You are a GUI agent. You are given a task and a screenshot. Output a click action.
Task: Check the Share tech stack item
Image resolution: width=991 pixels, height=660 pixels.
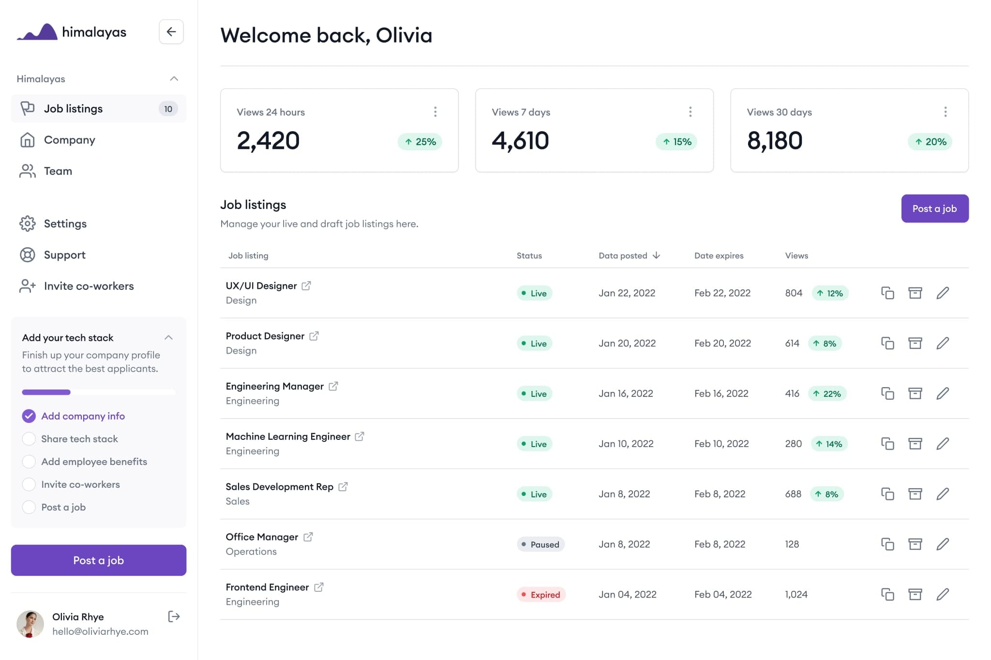click(29, 439)
